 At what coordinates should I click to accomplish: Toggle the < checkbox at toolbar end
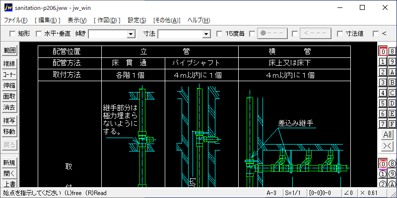pyautogui.click(x=376, y=34)
